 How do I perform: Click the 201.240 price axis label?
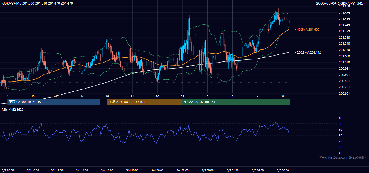point(344,44)
